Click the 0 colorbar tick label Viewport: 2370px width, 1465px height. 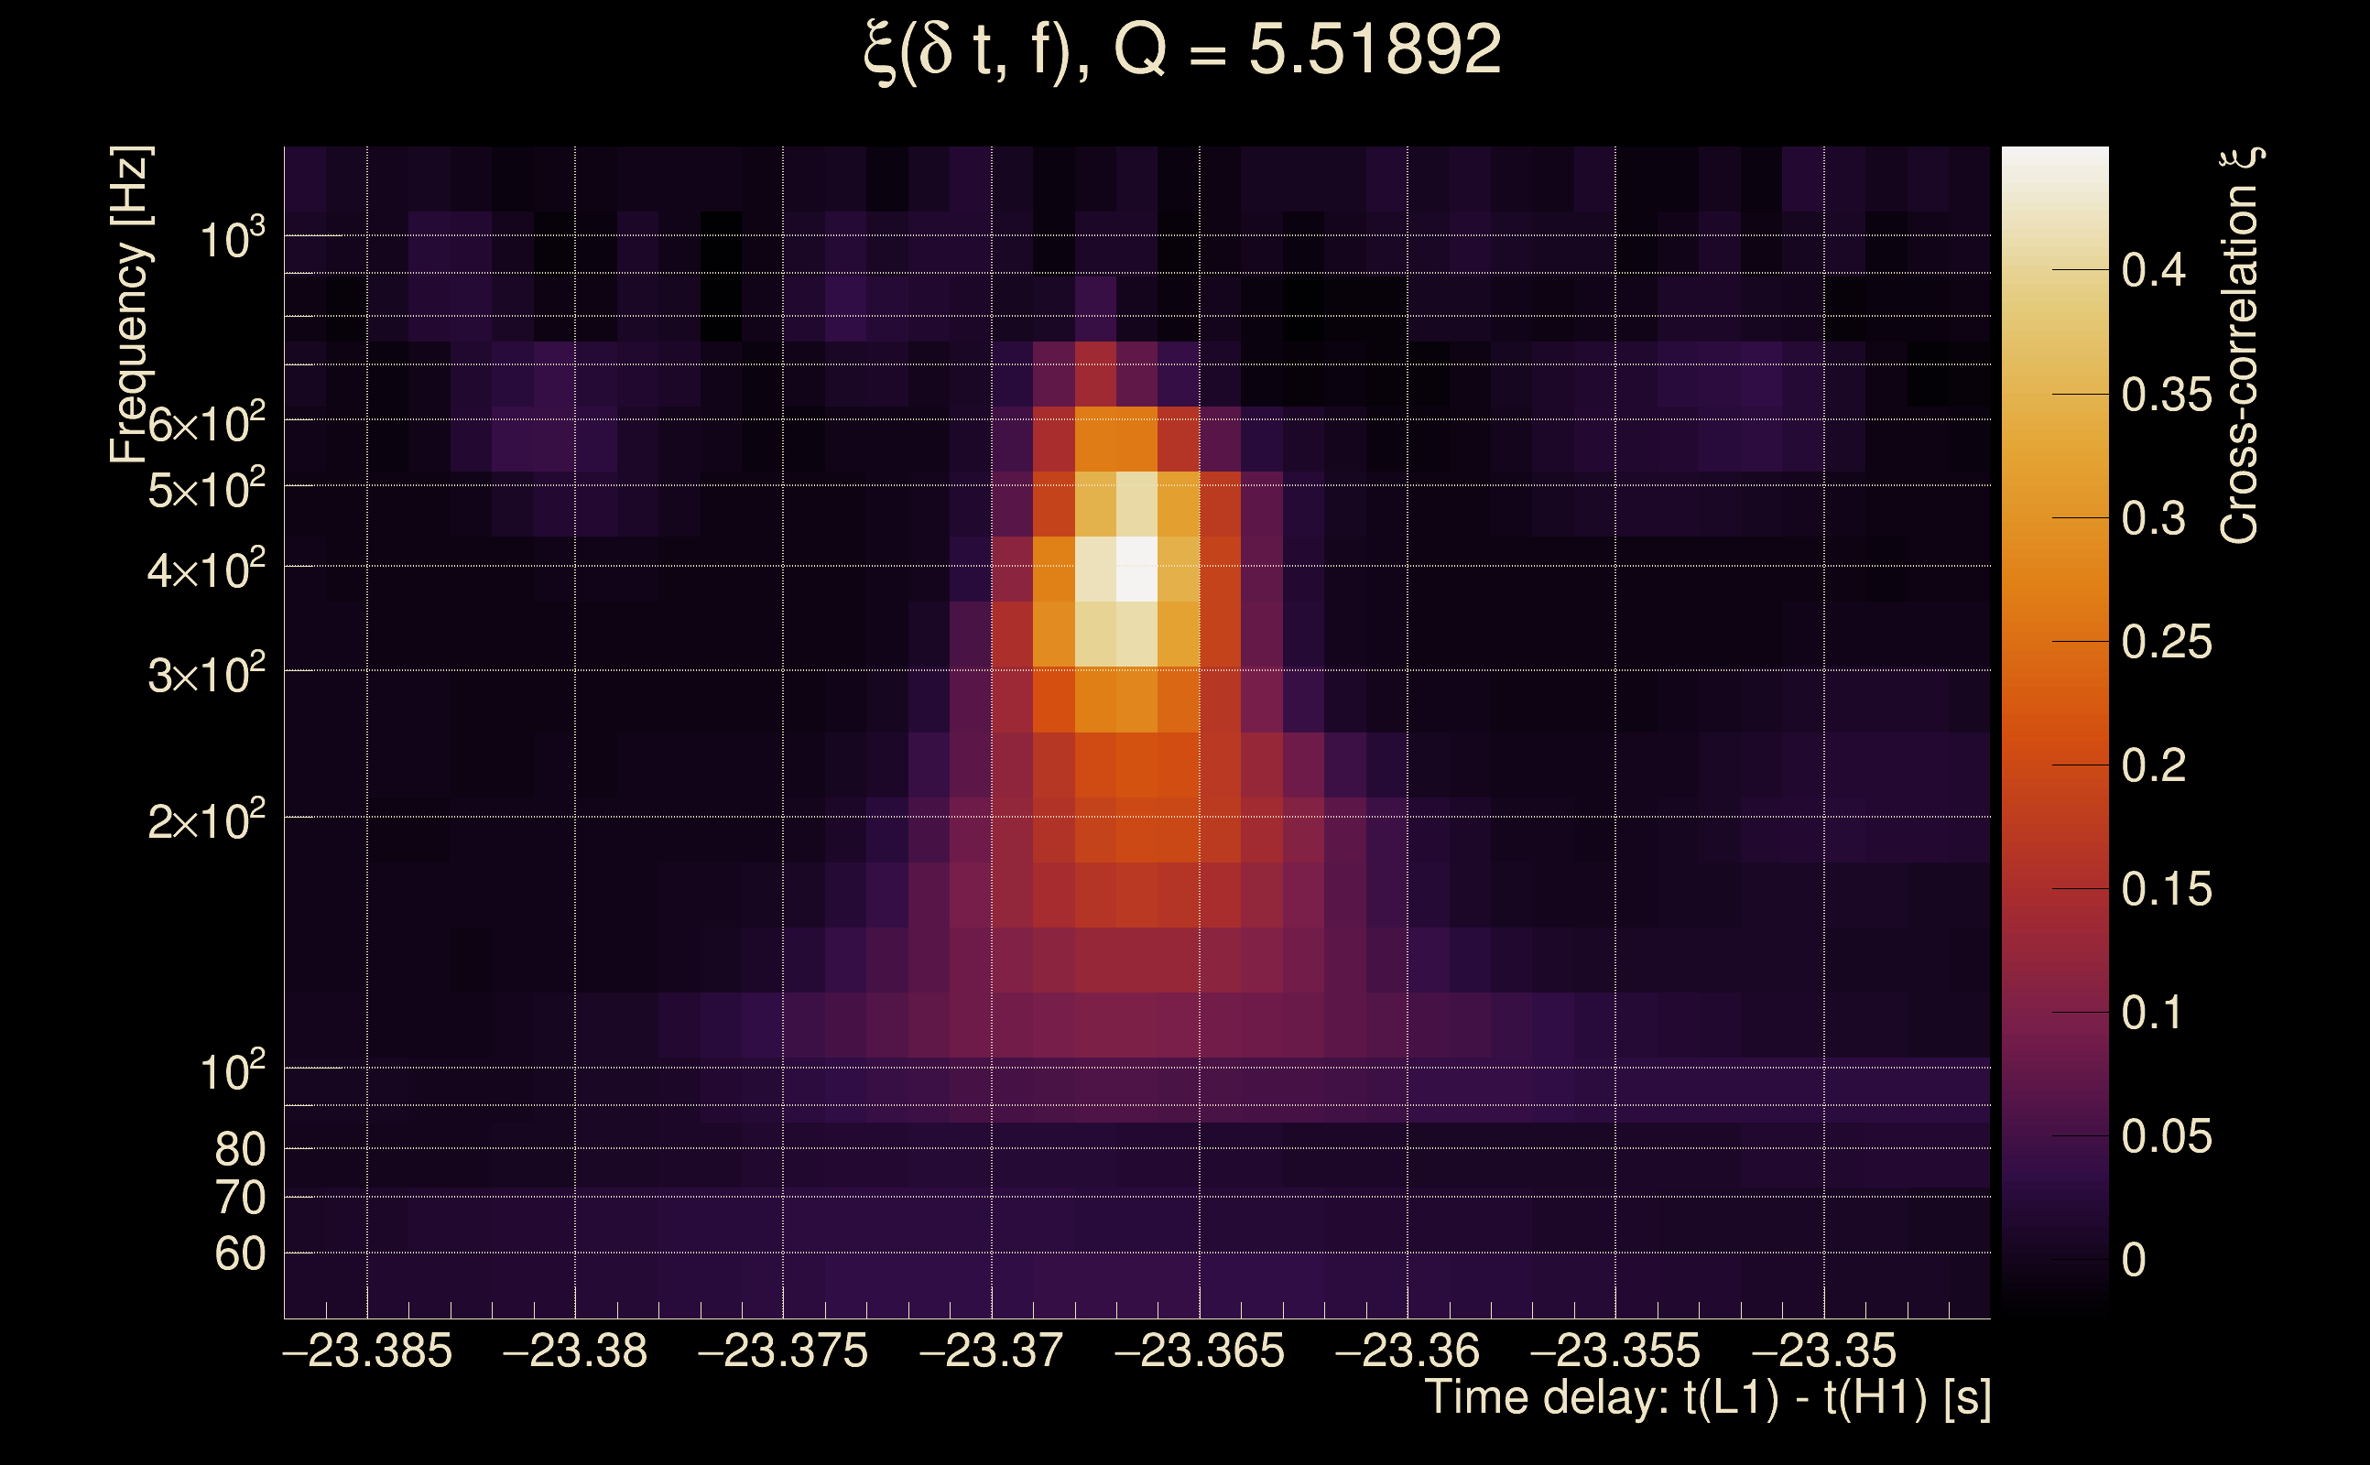pos(2134,1261)
